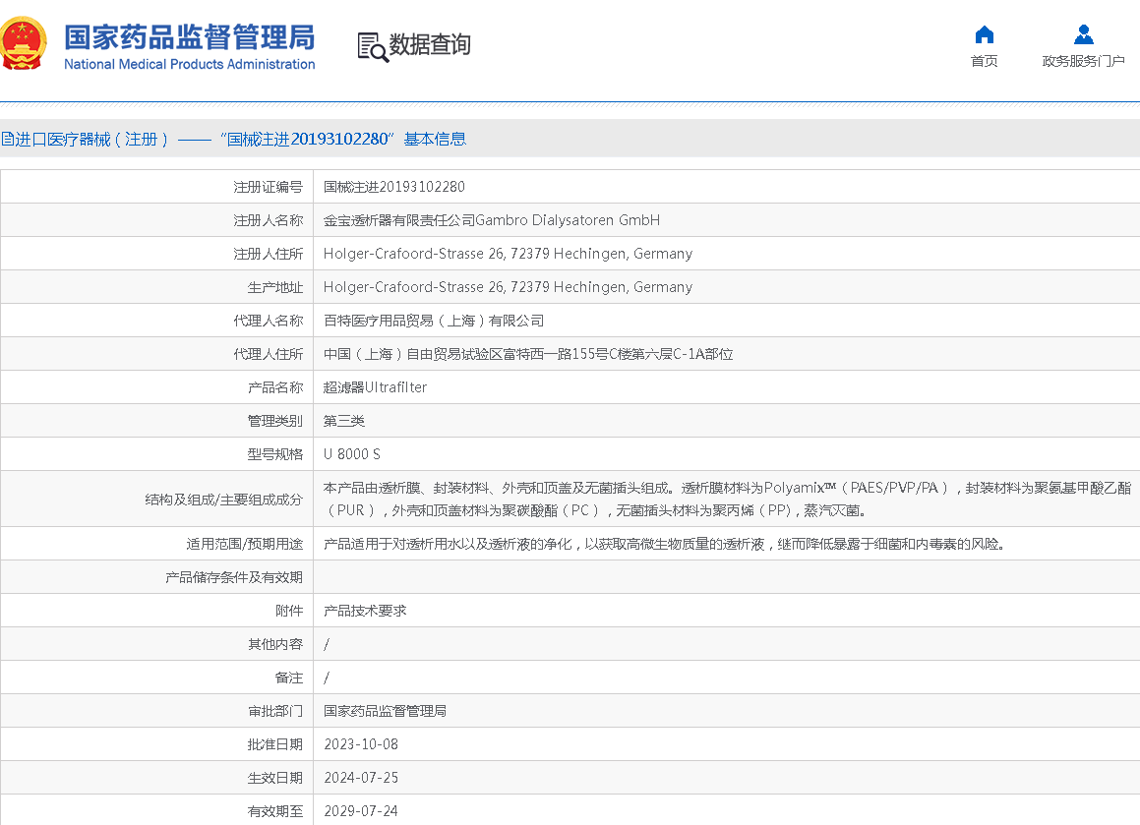Click the 适用范围/预期用途 label
1140x825 pixels.
(244, 544)
